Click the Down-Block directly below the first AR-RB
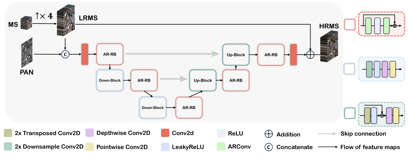 point(110,80)
